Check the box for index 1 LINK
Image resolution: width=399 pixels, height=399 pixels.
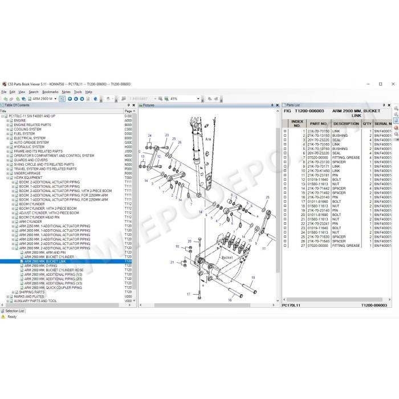coord(285,131)
